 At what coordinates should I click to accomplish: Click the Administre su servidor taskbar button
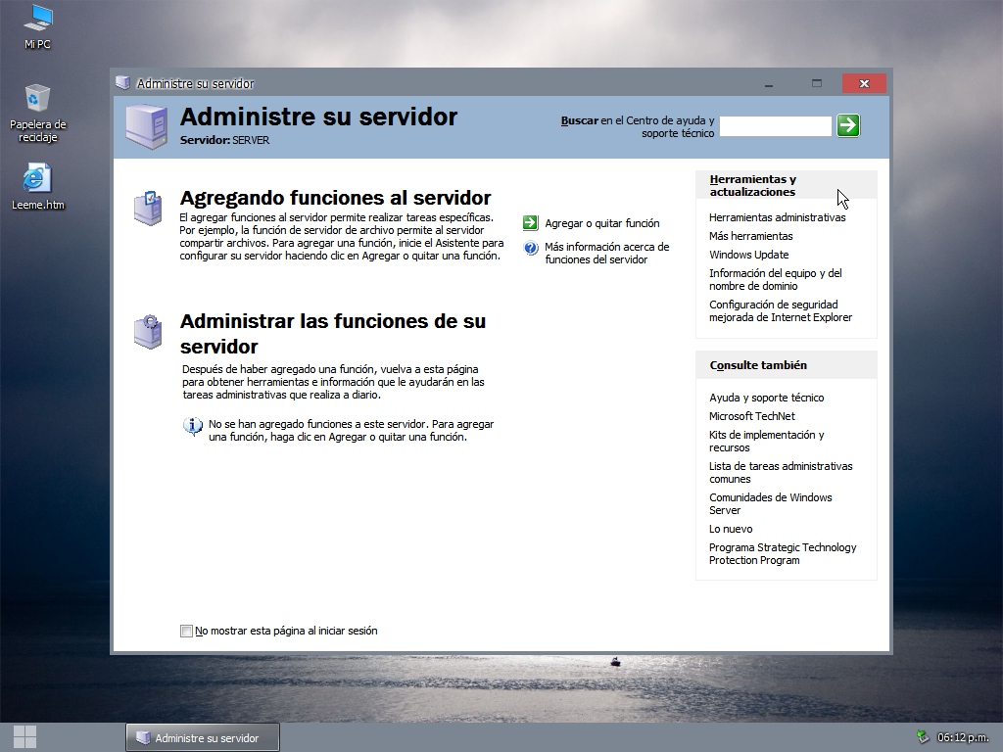(x=202, y=736)
